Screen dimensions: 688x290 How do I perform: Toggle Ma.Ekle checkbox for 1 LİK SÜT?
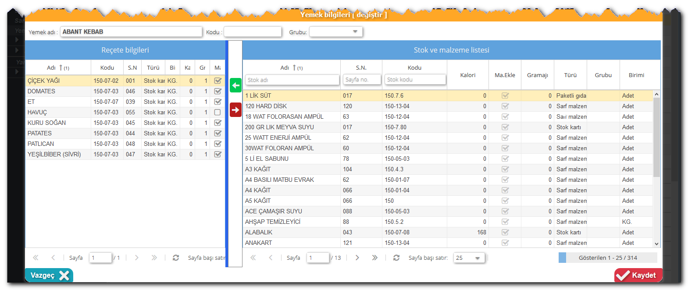click(x=505, y=95)
